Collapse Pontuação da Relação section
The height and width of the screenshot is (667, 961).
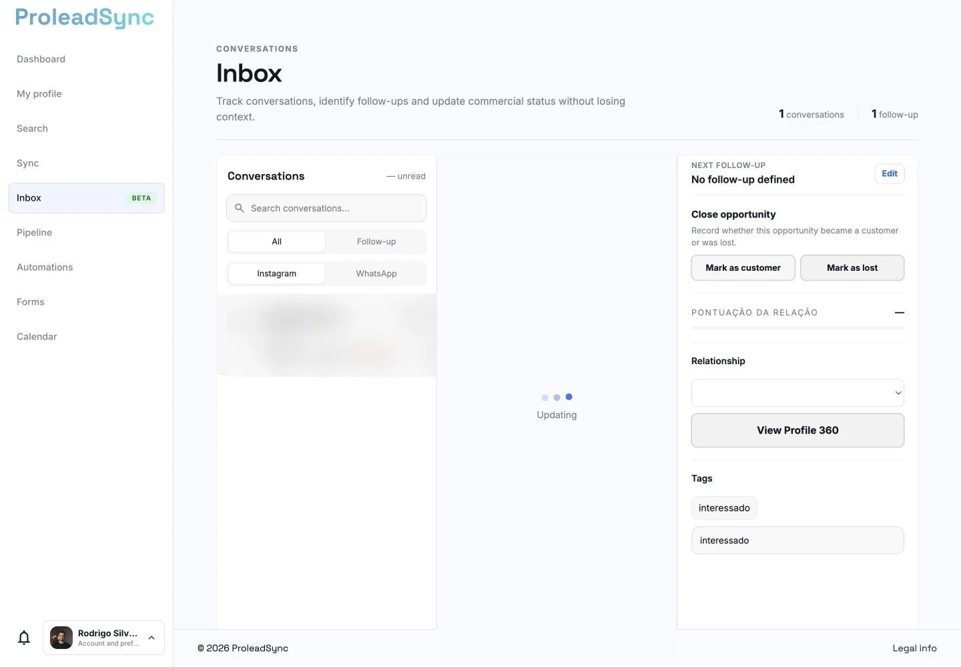coord(900,313)
